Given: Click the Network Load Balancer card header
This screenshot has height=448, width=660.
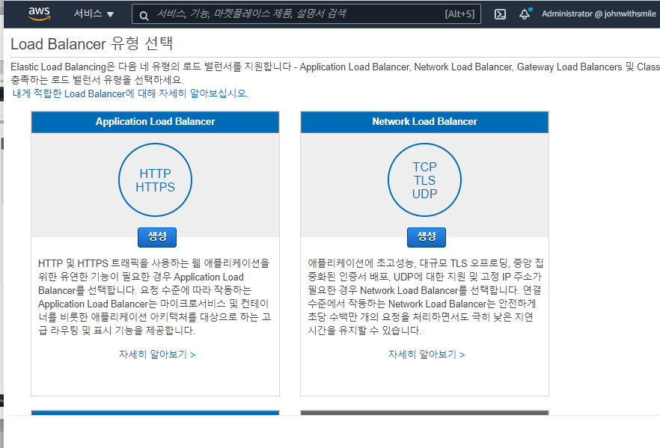Looking at the screenshot, I should (x=425, y=122).
